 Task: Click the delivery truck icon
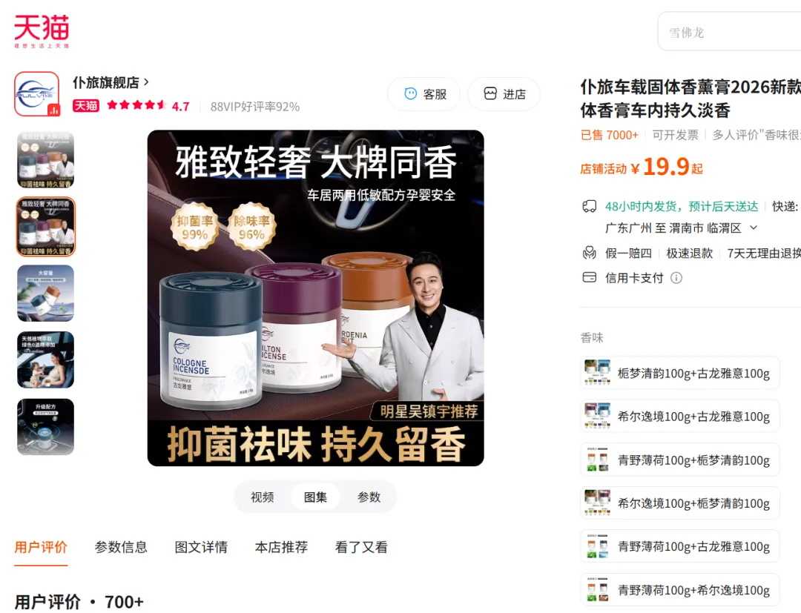[x=590, y=206]
